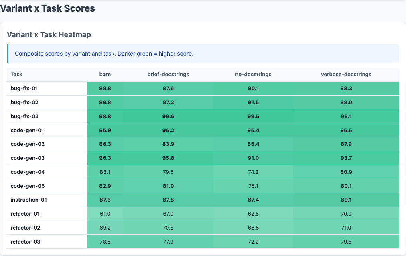Click the 74.2 cell in code-gen-04 row
Image resolution: width=406 pixels, height=256 pixels.
click(x=253, y=172)
